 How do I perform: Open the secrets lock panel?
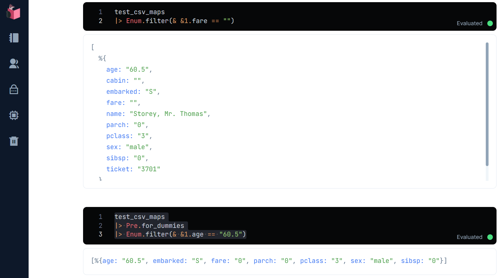[x=14, y=89]
